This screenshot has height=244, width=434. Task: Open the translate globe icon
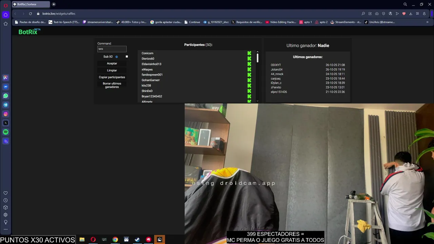click(390, 14)
